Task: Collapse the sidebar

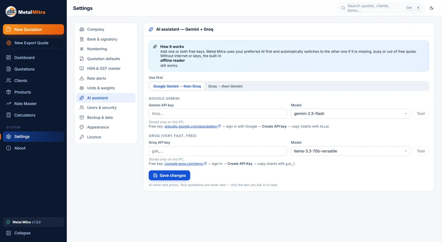Action: coord(33,233)
